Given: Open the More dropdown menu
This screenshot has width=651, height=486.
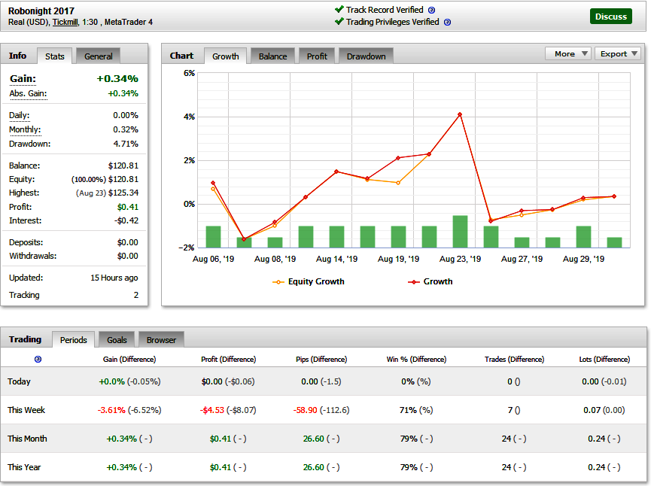Looking at the screenshot, I should click(x=568, y=54).
